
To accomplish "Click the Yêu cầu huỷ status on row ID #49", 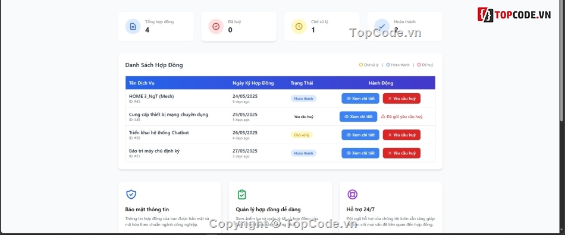I will click(x=304, y=117).
